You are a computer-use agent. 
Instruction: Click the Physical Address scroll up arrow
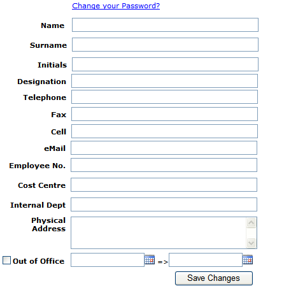tap(251, 223)
